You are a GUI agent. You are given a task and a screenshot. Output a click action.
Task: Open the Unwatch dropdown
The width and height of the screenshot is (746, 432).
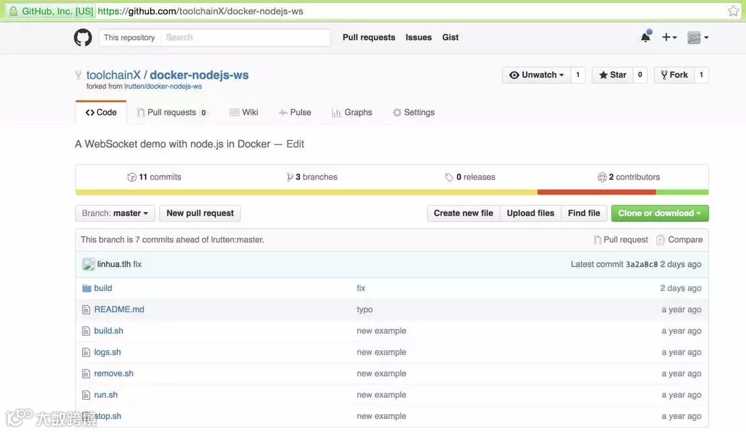(536, 75)
